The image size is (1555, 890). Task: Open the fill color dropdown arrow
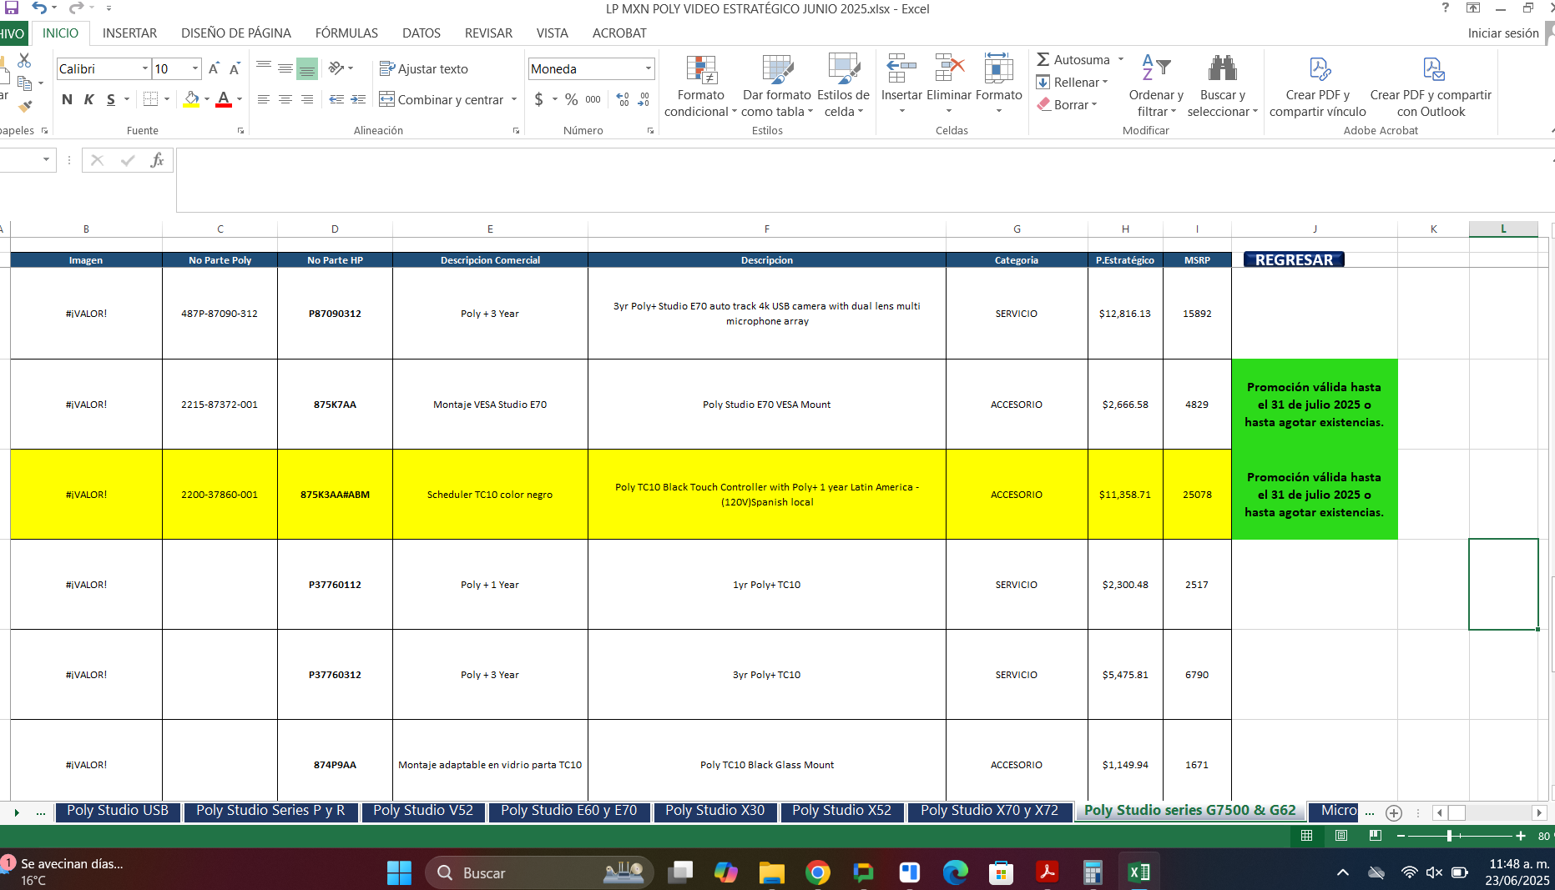pos(207,99)
